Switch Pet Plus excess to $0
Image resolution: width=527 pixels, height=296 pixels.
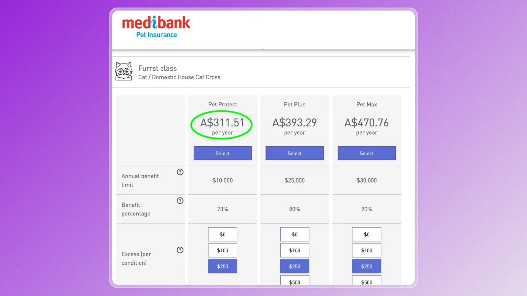point(294,234)
